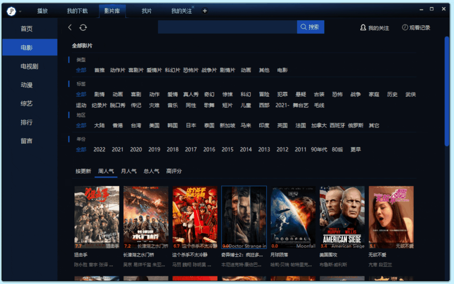Sort movies by 高评分
This screenshot has width=454, height=284.
pyautogui.click(x=174, y=171)
